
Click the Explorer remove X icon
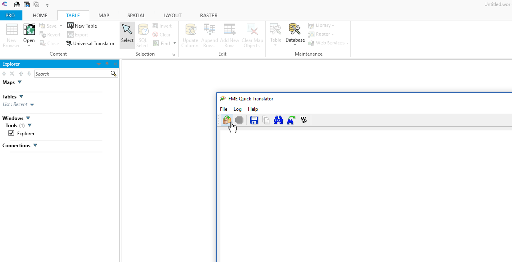(x=12, y=74)
